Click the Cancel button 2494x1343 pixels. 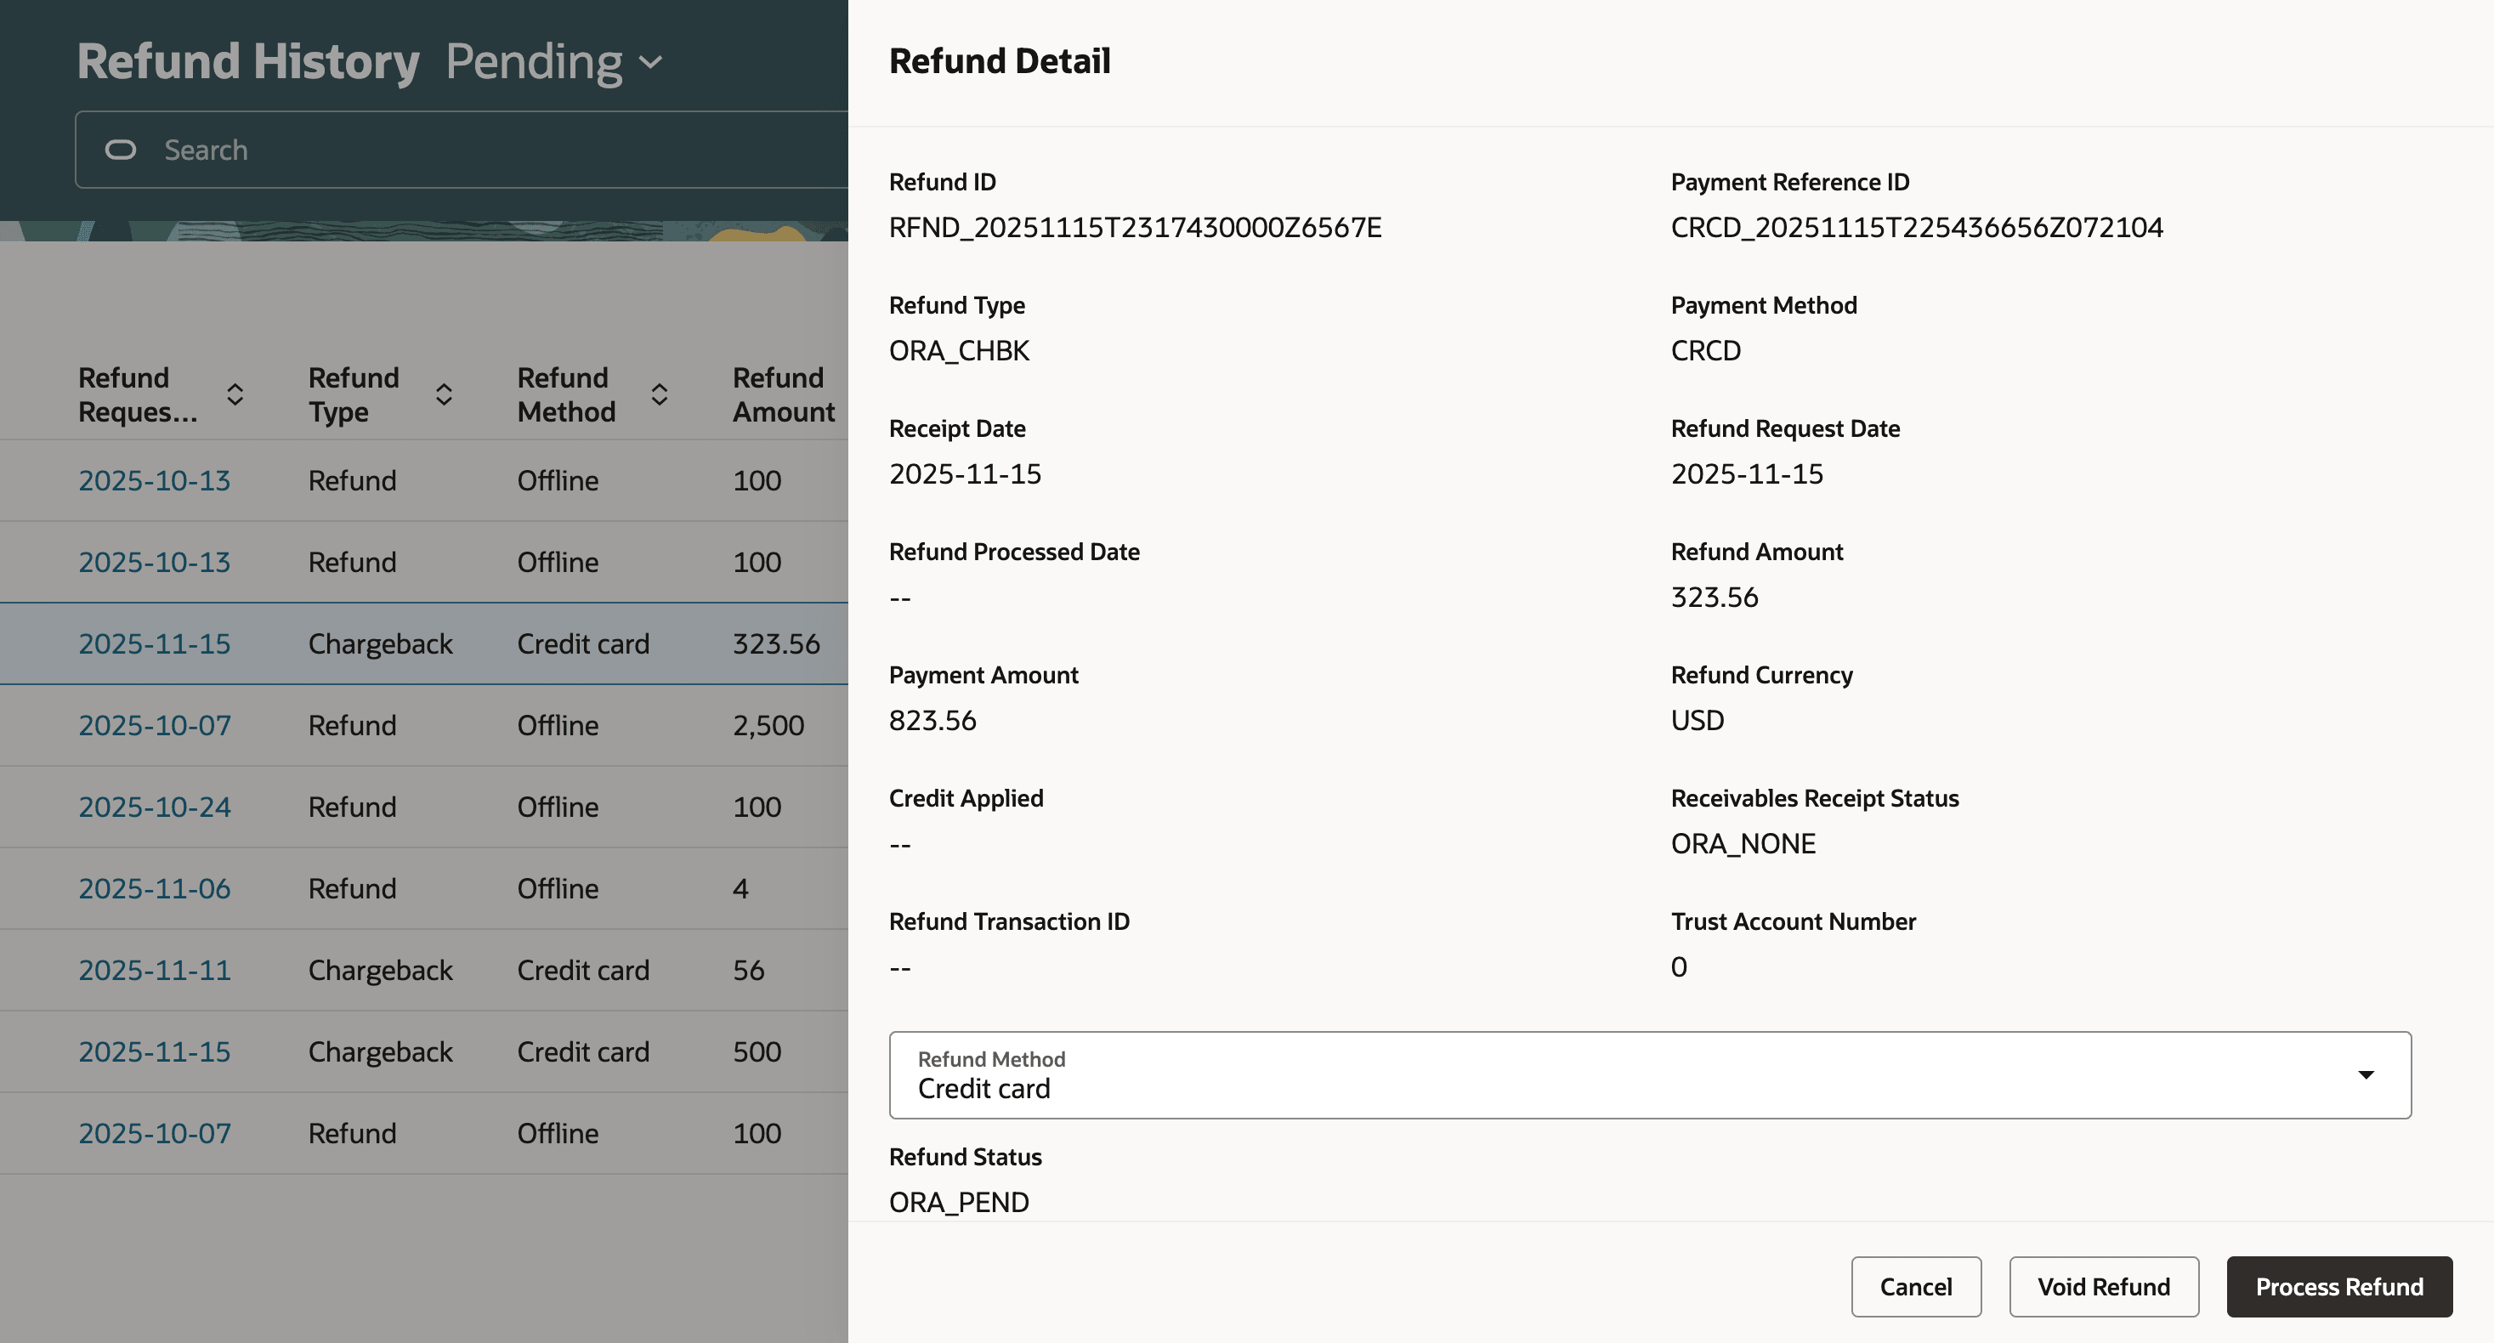[x=1915, y=1287]
